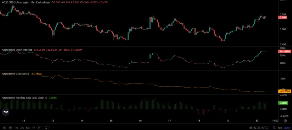Select the 1D time range
Image resolution: width=292 pixels, height=130 pixels.
pos(5,128)
